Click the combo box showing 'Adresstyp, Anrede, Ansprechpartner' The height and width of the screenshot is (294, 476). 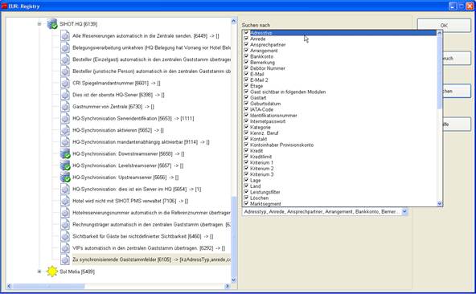tap(325, 211)
